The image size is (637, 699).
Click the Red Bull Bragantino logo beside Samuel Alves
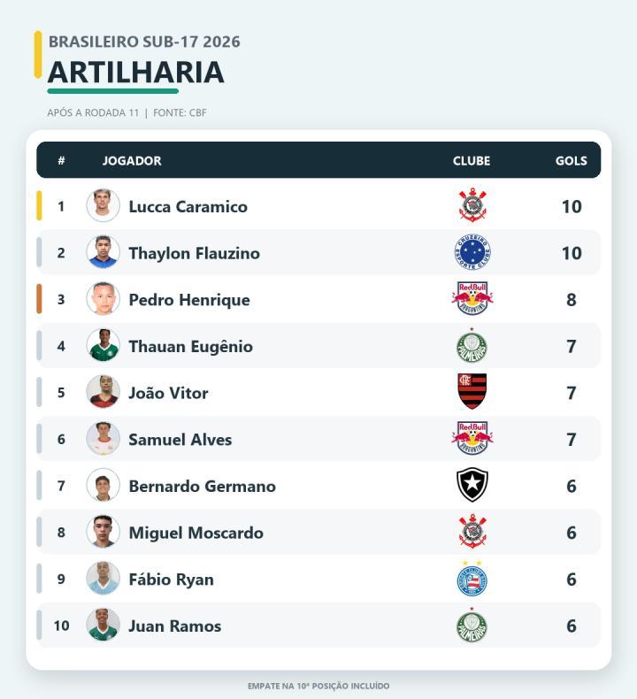pyautogui.click(x=472, y=439)
